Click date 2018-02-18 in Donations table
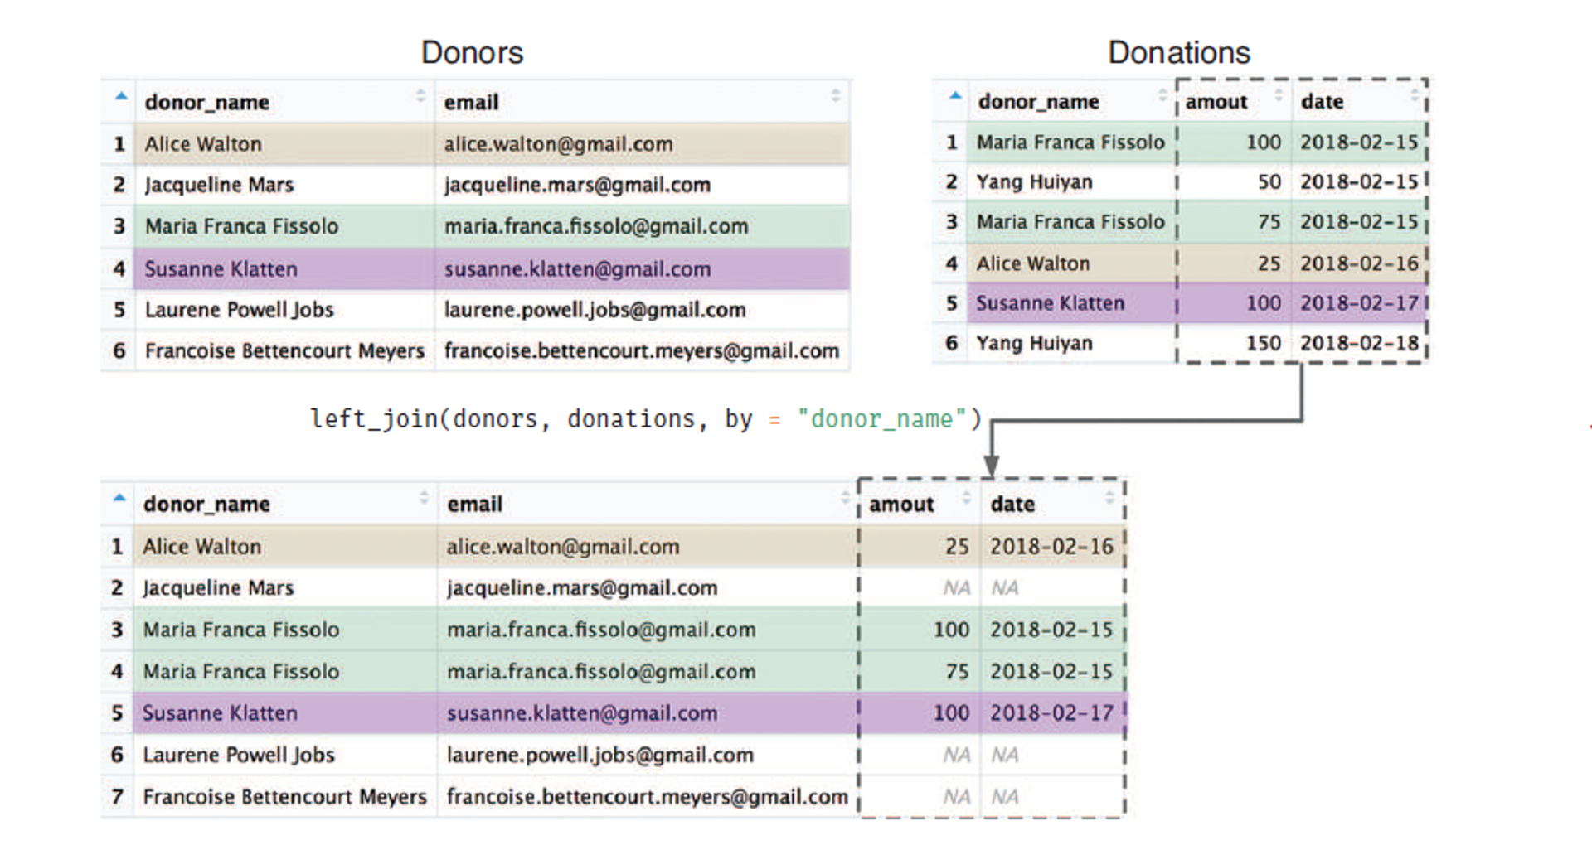 click(x=1359, y=344)
